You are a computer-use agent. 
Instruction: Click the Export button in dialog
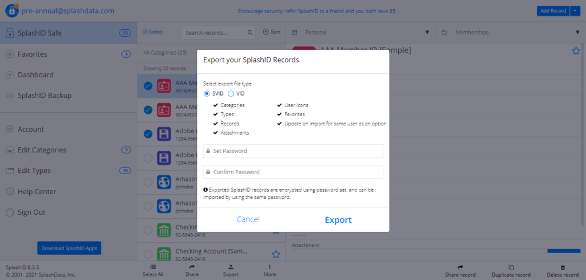pyautogui.click(x=338, y=220)
